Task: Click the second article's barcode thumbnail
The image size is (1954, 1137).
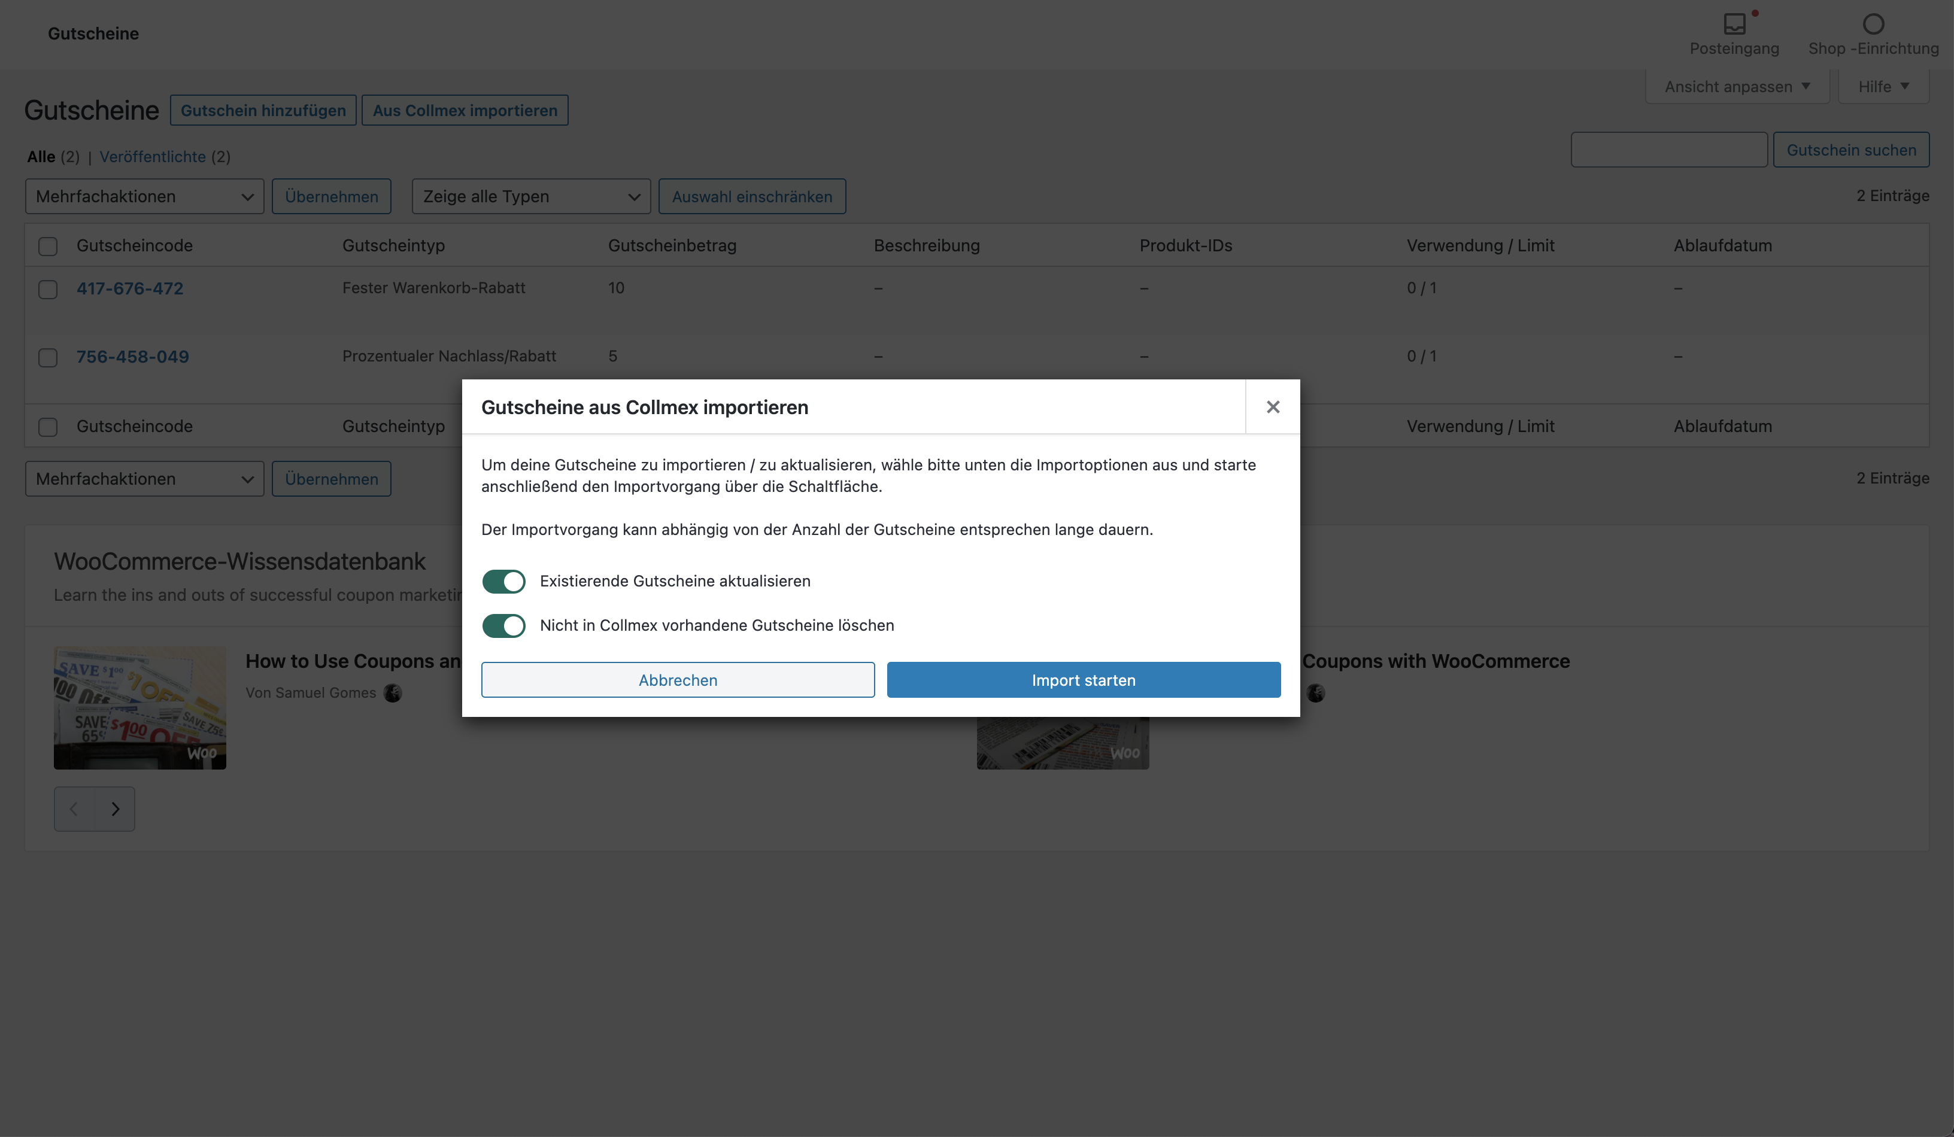Action: point(1062,743)
